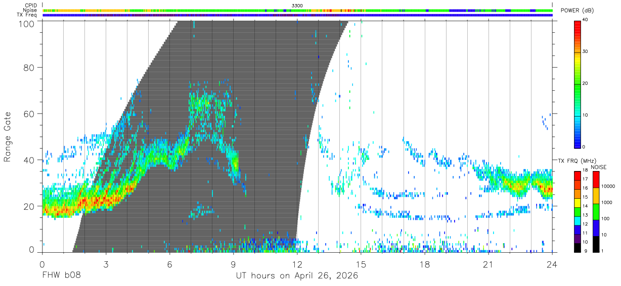621x286 pixels.
Task: Click the TX frequency colorbar
Action: [x=577, y=211]
